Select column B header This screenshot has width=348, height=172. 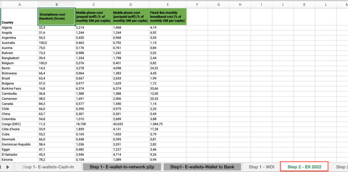pos(57,4)
